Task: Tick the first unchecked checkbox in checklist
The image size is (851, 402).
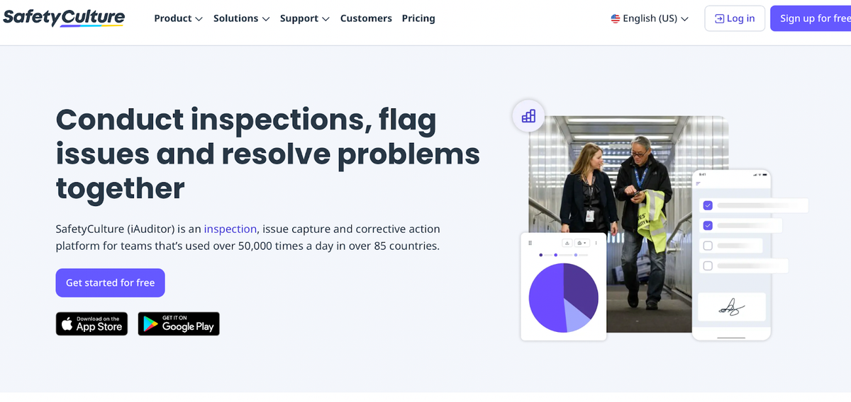Action: click(708, 246)
